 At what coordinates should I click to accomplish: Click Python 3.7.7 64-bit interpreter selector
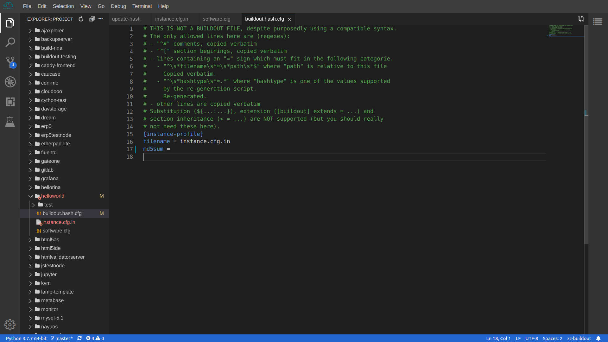26,339
